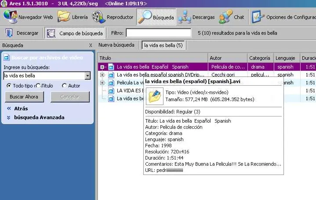The image size is (316, 200).
Task: Expand the 'La vida es bella Español Spanish' row
Action: tap(102, 67)
